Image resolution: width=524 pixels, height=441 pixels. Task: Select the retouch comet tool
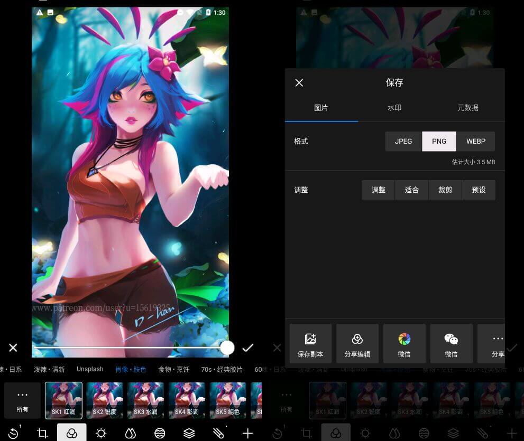pyautogui.click(x=218, y=433)
